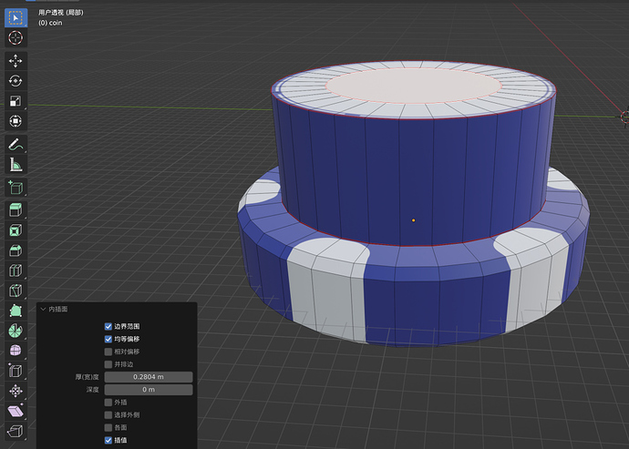Pick the Rotate tool

click(16, 81)
